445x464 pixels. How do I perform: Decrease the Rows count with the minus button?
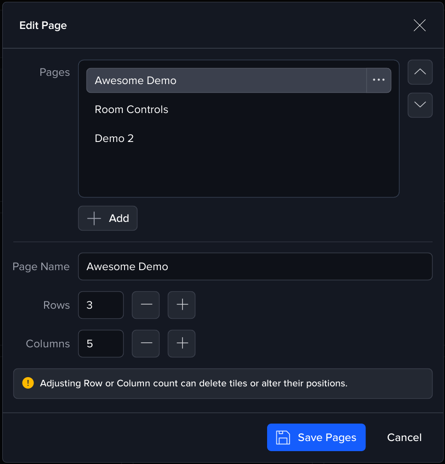(146, 305)
